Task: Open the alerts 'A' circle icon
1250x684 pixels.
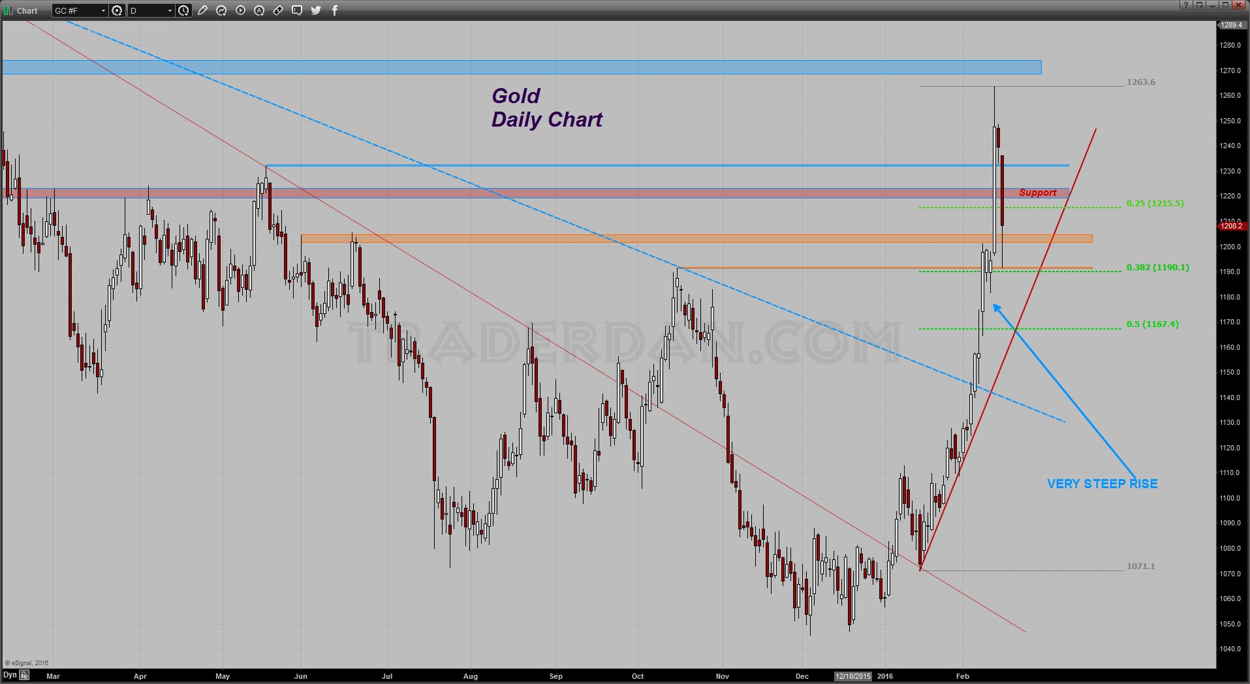Action: pyautogui.click(x=259, y=10)
